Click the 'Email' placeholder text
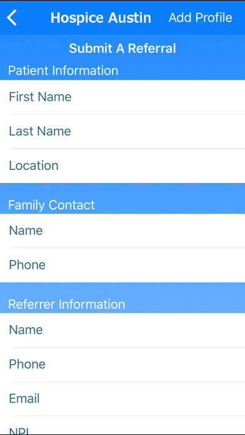Image resolution: width=245 pixels, height=435 pixels. (24, 399)
